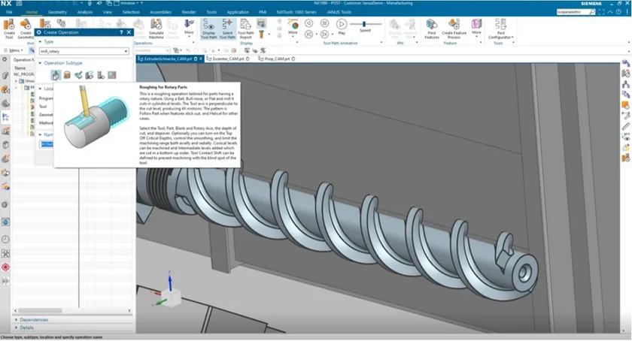Open the red flower-shaped sidebar icon

click(x=5, y=267)
